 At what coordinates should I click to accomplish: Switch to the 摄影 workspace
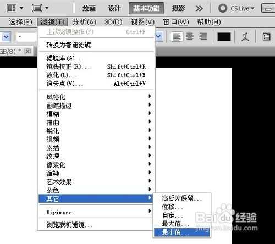pyautogui.click(x=178, y=8)
